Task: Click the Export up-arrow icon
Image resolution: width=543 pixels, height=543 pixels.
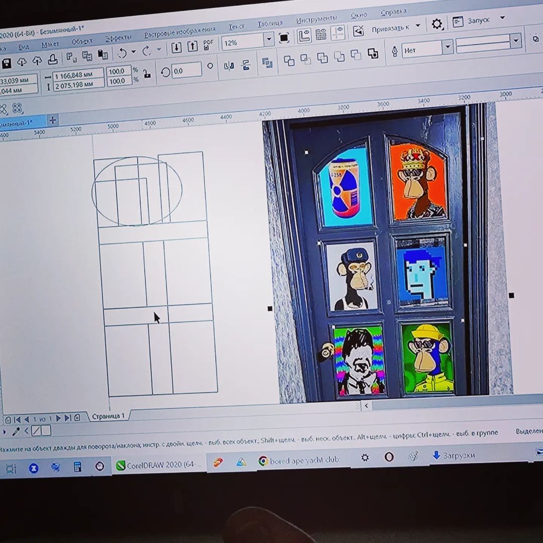Action: 192,46
